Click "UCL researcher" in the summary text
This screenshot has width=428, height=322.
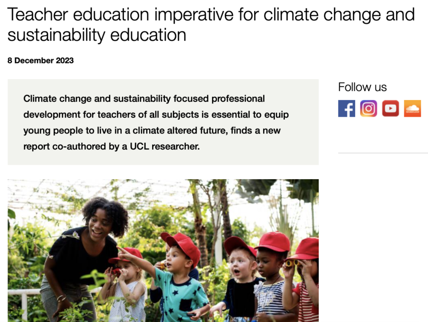click(164, 146)
